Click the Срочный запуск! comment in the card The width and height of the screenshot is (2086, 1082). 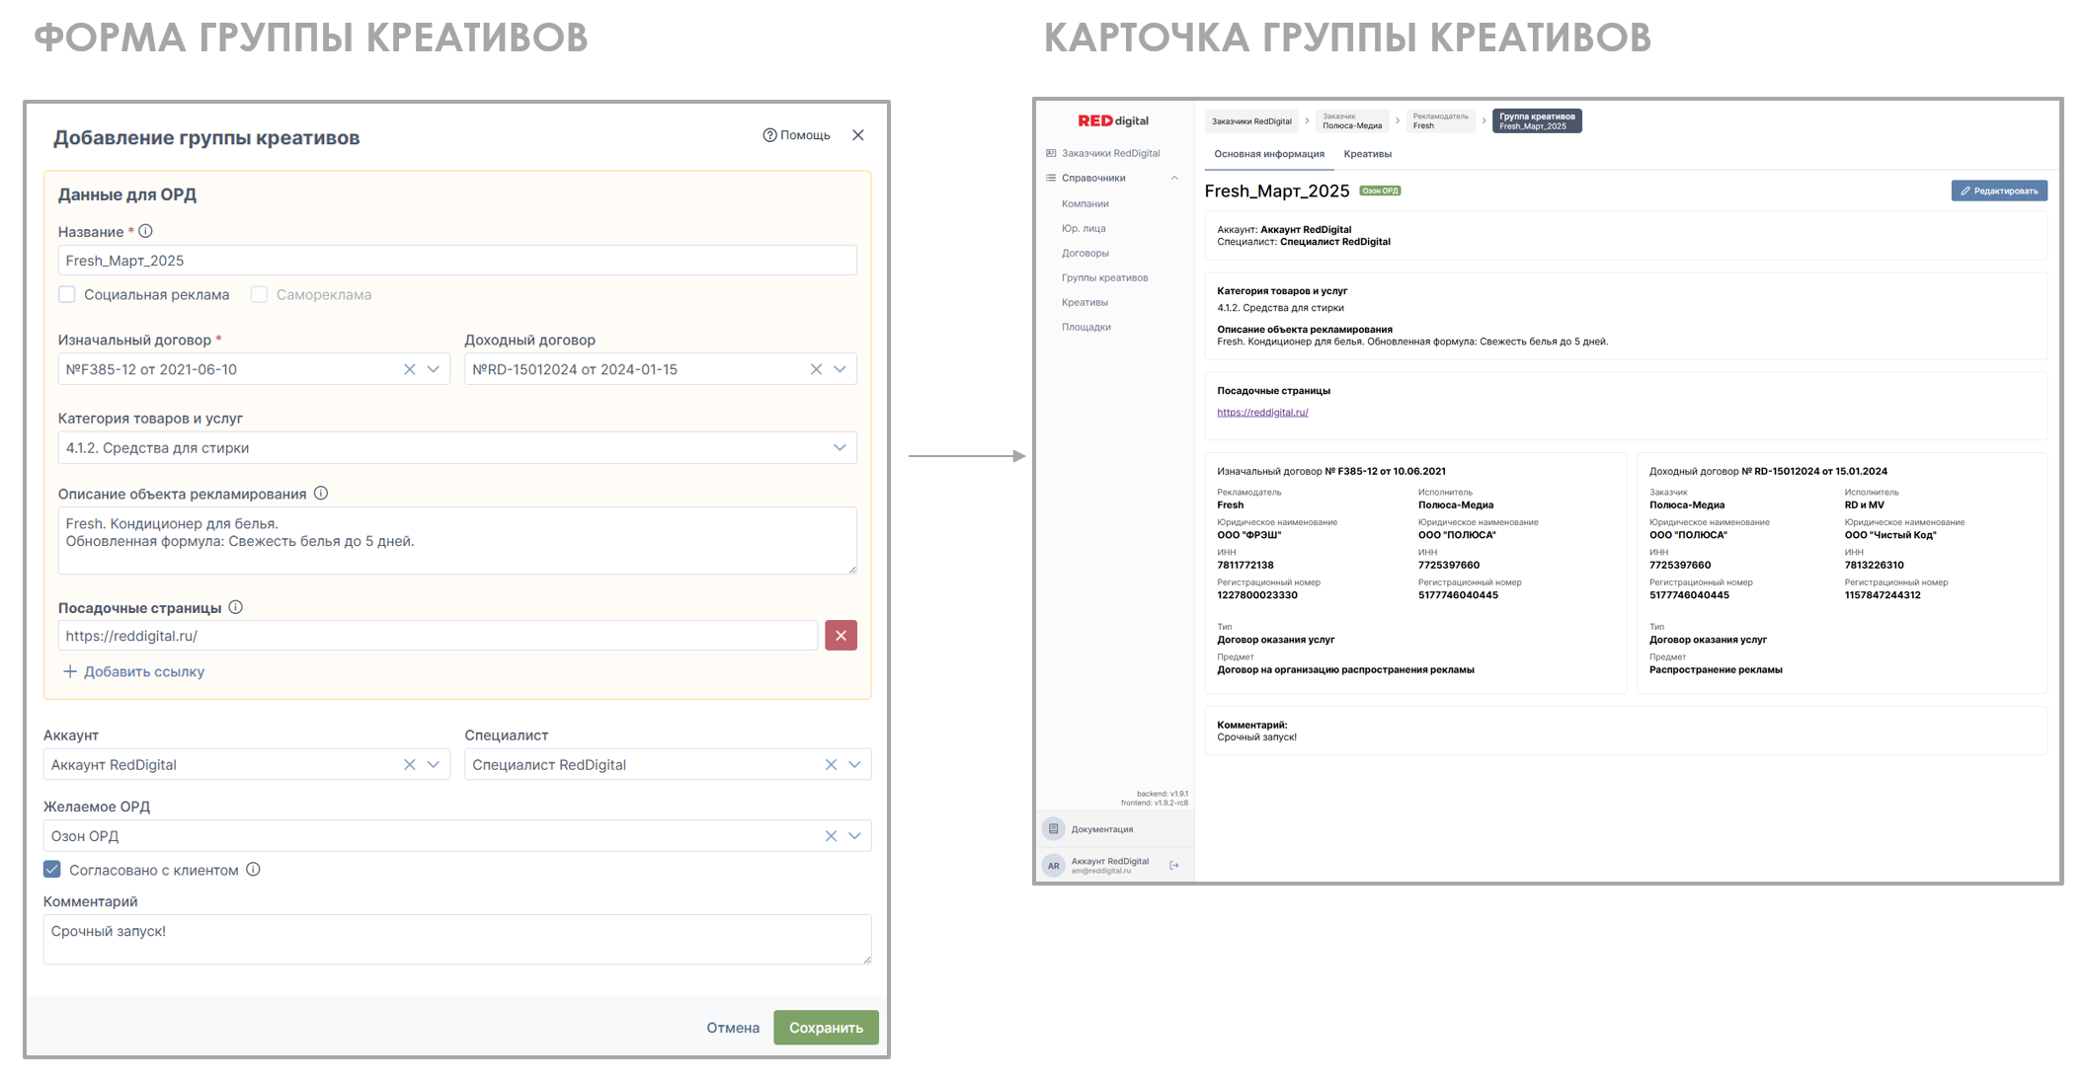tap(1257, 737)
